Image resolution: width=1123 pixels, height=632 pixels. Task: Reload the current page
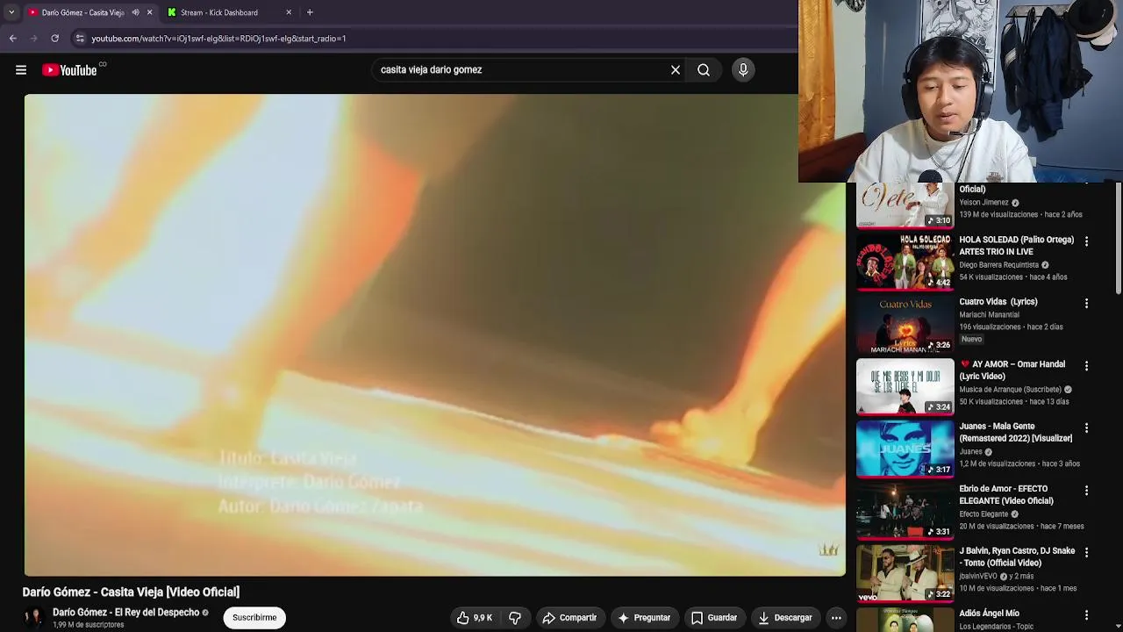tap(54, 39)
